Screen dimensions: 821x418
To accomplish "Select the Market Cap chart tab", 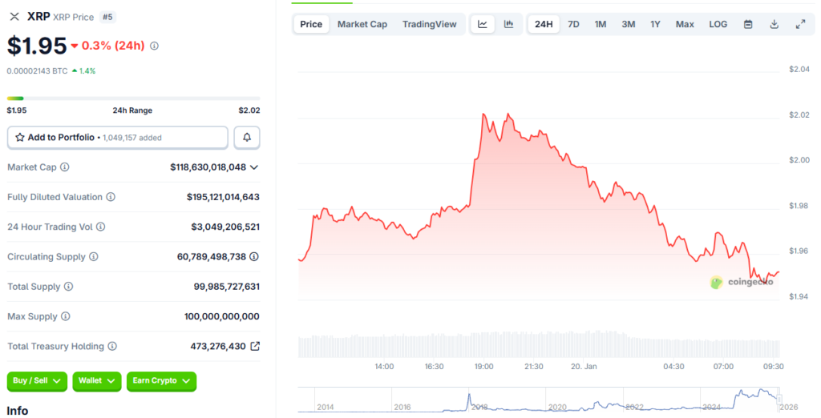I will [362, 24].
